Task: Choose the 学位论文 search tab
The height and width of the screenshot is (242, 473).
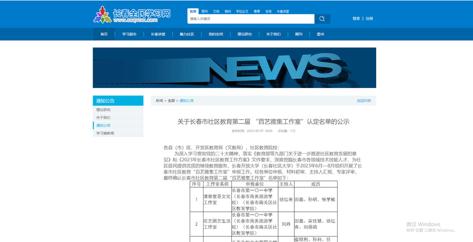Action: (242, 11)
